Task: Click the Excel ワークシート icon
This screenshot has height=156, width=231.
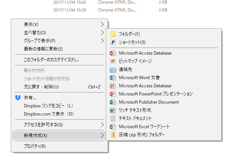Action: click(x=113, y=127)
